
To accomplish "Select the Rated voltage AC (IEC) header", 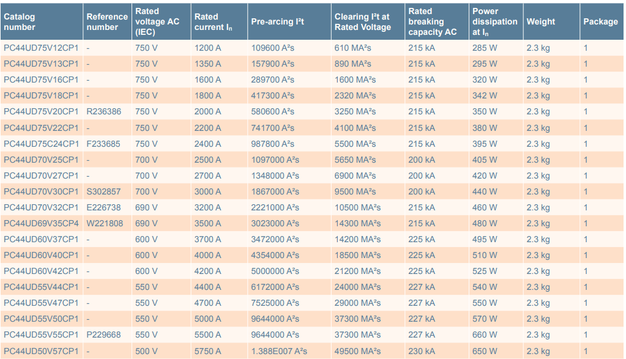I will point(157,22).
